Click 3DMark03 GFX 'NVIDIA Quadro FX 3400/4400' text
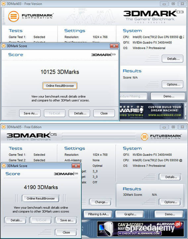This screenshot has width=188, height=239. click(152, 42)
